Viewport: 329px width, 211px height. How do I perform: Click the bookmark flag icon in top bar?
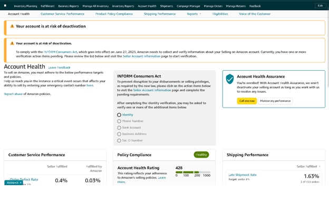(5, 6)
